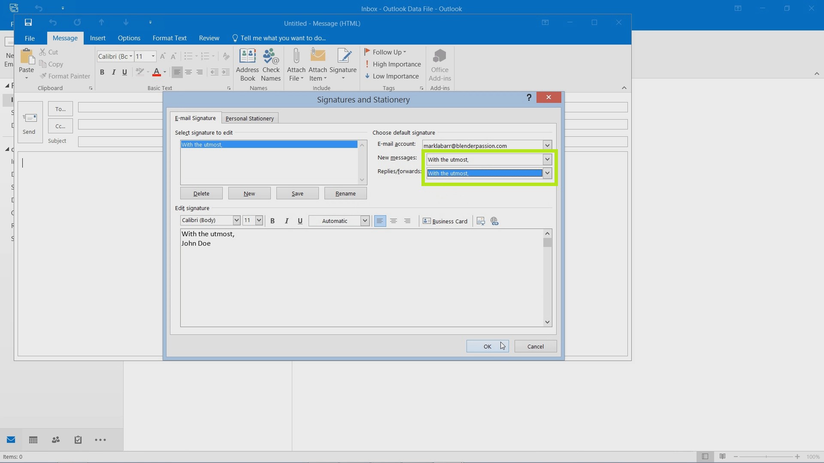Select the E-mail Signature tab
Viewport: 824px width, 463px height.
click(195, 118)
